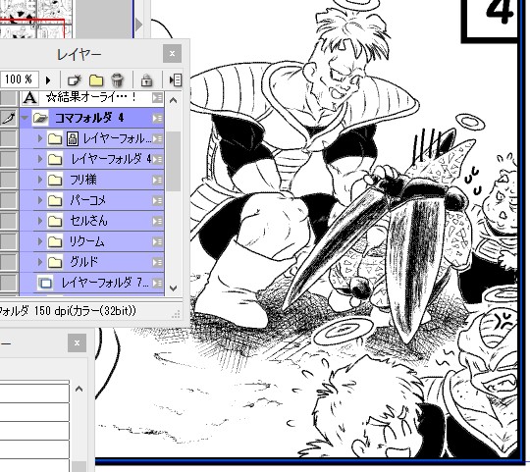530x472 pixels.
Task: Open the opacity slider arrow beside 100 %
Action: (48, 80)
